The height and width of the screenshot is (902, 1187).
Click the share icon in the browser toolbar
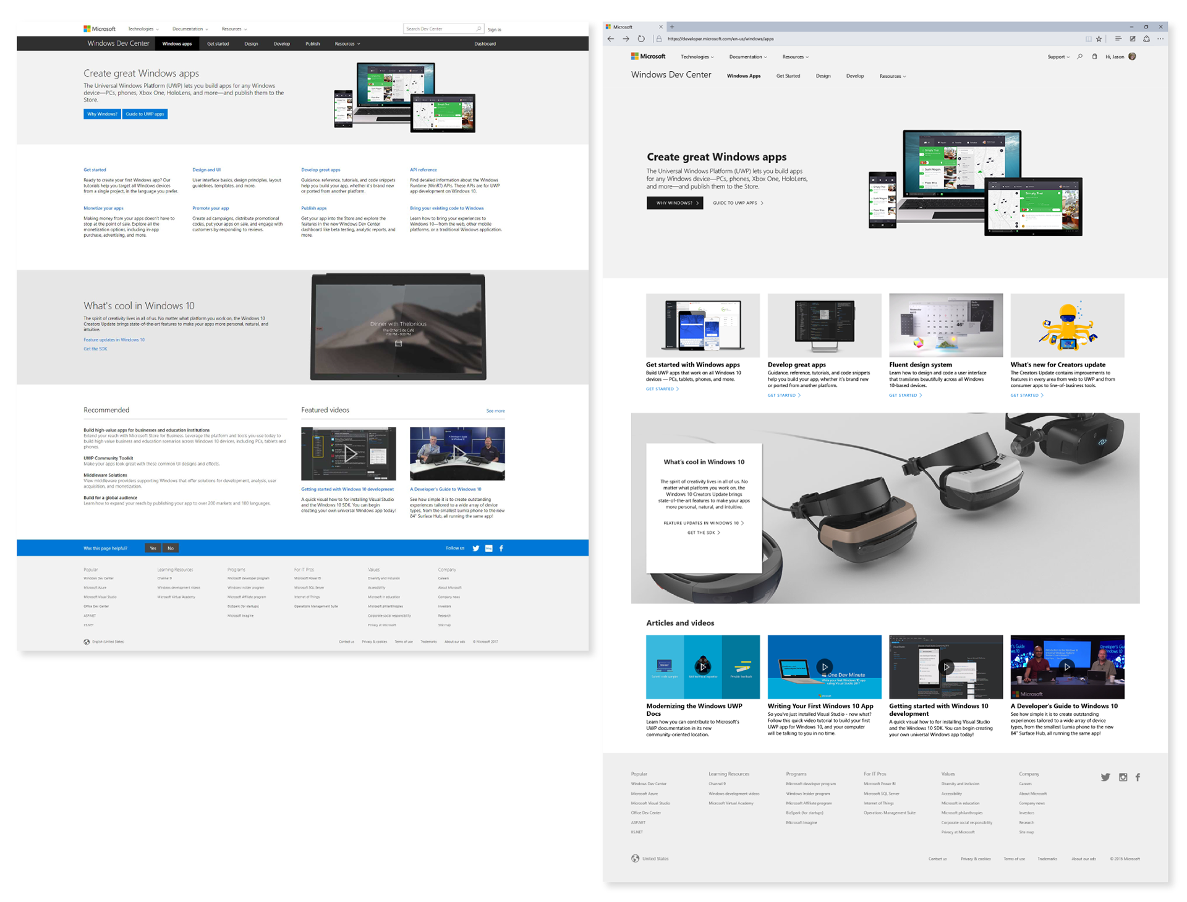coord(1146,39)
